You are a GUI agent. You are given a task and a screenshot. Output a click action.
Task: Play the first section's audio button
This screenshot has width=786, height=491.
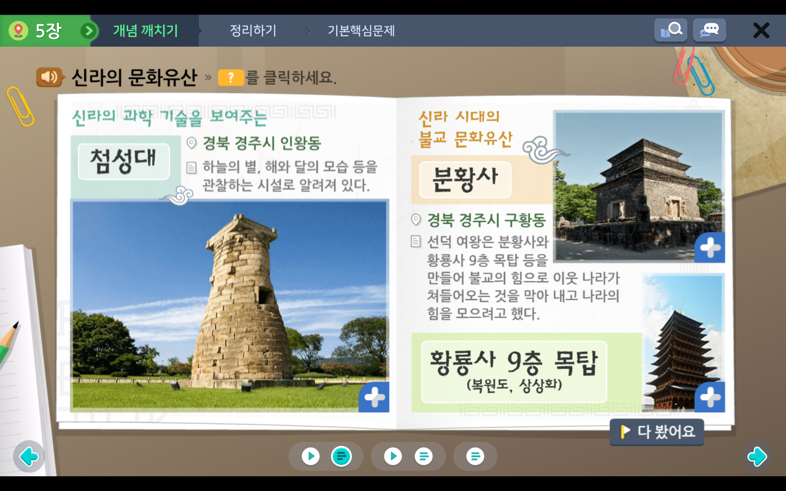pyautogui.click(x=311, y=456)
